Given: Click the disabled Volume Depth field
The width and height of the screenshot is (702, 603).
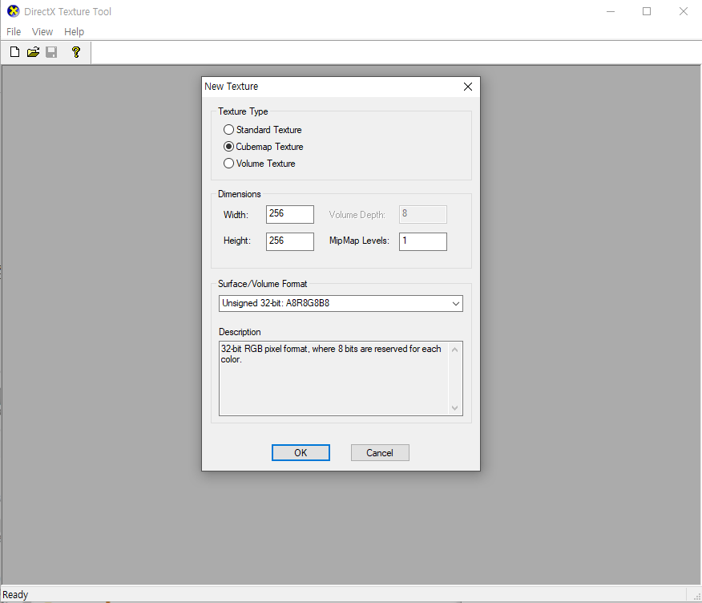Looking at the screenshot, I should pos(422,214).
